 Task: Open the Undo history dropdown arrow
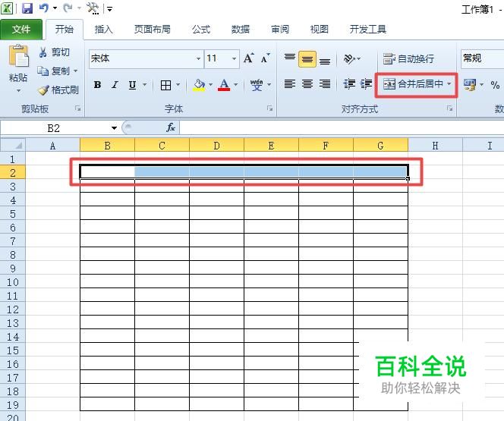55,8
